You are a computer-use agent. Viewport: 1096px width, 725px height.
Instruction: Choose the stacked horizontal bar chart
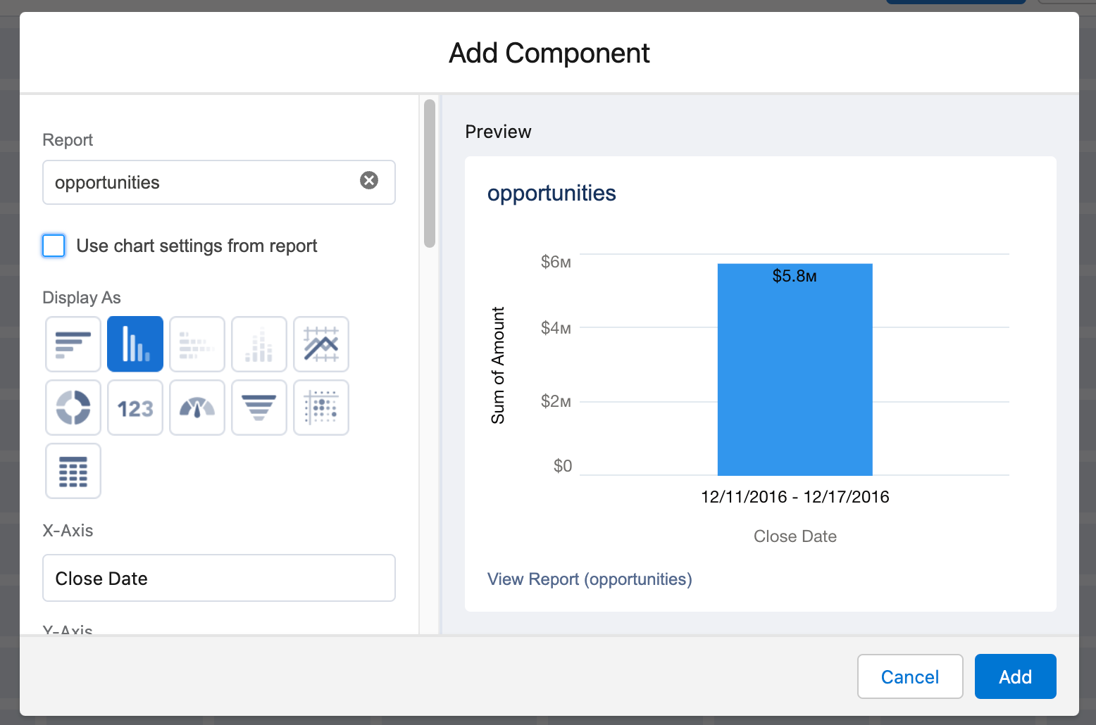(x=197, y=344)
